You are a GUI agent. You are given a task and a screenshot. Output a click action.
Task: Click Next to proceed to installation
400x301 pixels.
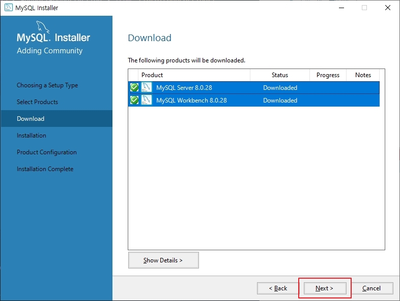[x=325, y=288]
